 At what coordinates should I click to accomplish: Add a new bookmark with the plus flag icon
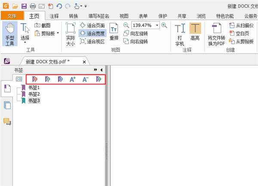pyautogui.click(x=47, y=79)
